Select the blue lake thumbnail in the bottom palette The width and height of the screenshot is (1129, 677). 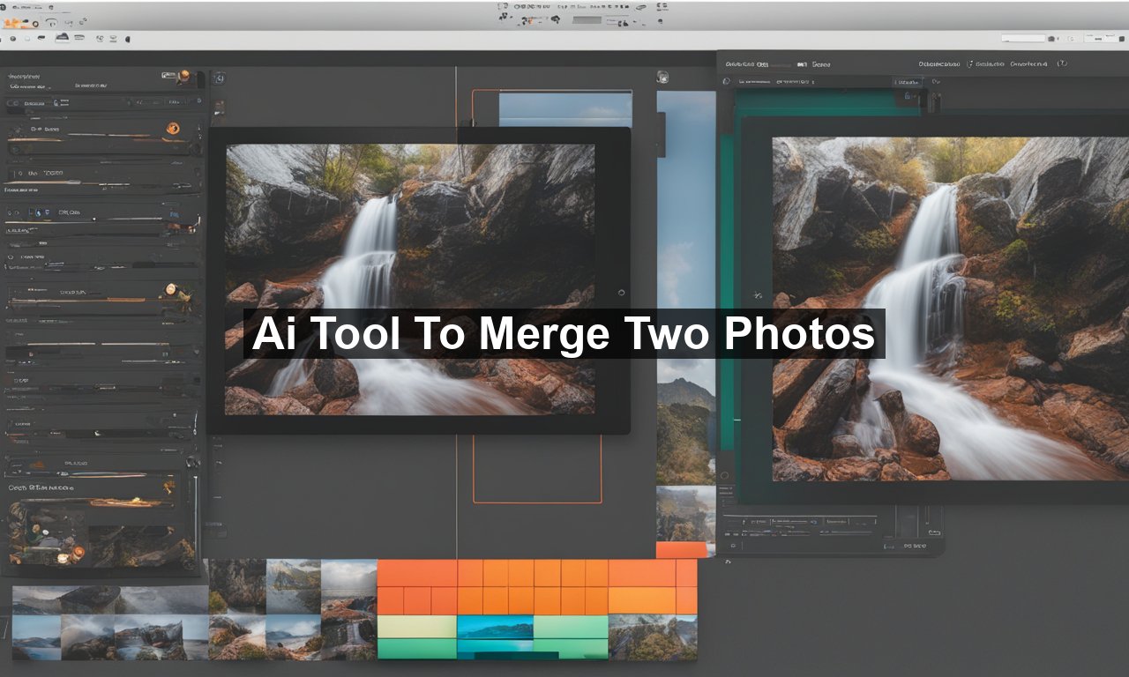(496, 627)
